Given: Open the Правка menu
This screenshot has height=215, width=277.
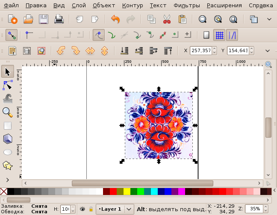Looking at the screenshot, I should (x=36, y=6).
